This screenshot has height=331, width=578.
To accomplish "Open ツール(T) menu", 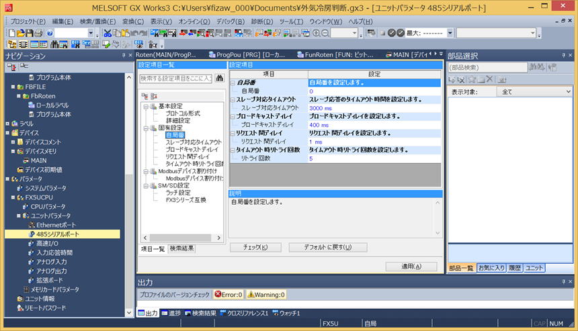I will click(291, 21).
